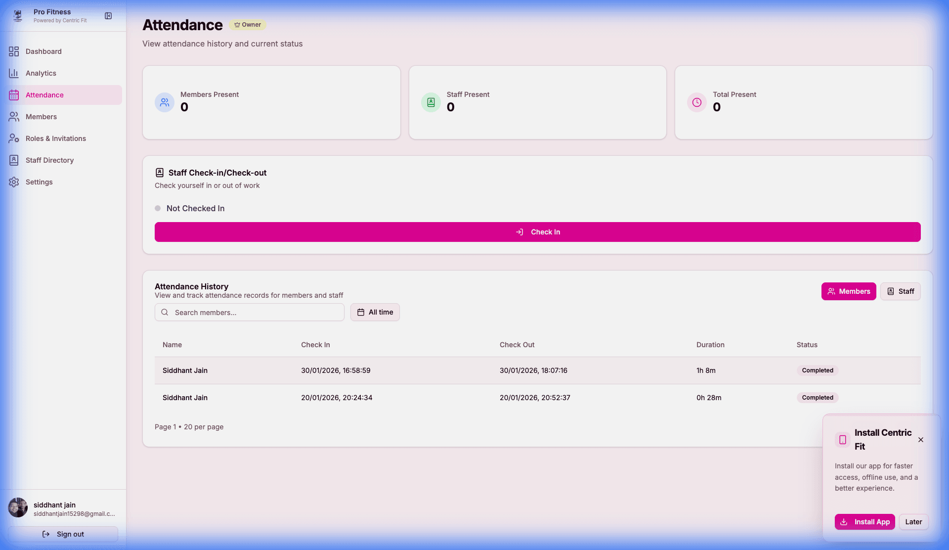Dismiss popup with the Later button
The image size is (949, 550).
pyautogui.click(x=913, y=522)
